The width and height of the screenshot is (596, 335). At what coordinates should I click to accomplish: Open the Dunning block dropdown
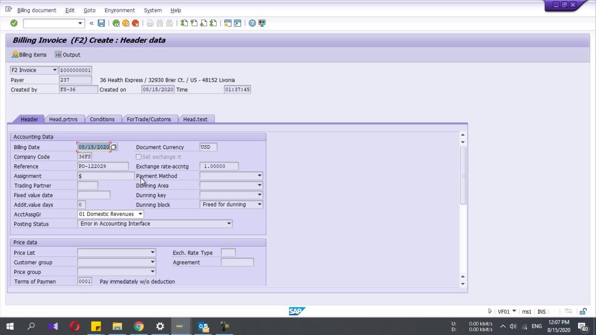coord(259,204)
